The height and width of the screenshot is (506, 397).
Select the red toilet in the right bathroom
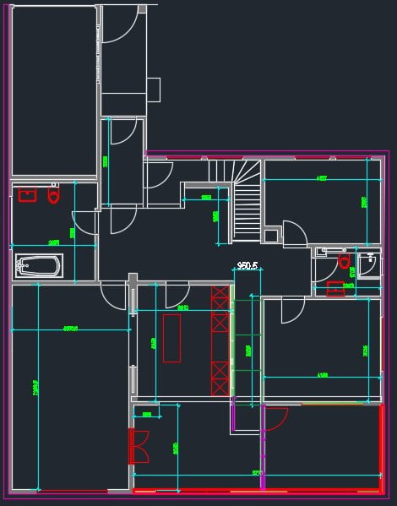coord(344,261)
